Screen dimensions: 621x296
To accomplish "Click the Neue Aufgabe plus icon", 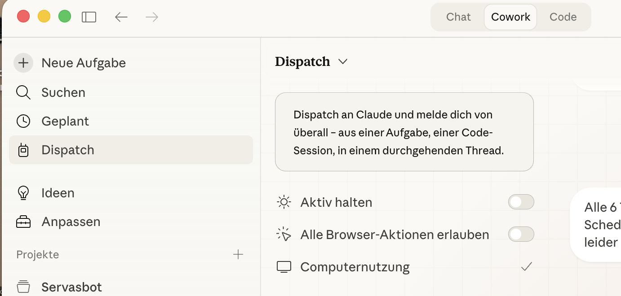I will point(23,63).
